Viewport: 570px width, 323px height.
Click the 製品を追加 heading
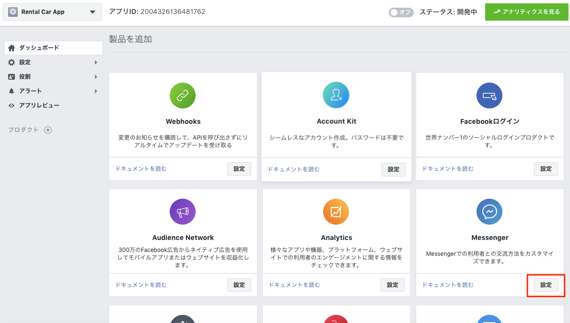click(130, 39)
